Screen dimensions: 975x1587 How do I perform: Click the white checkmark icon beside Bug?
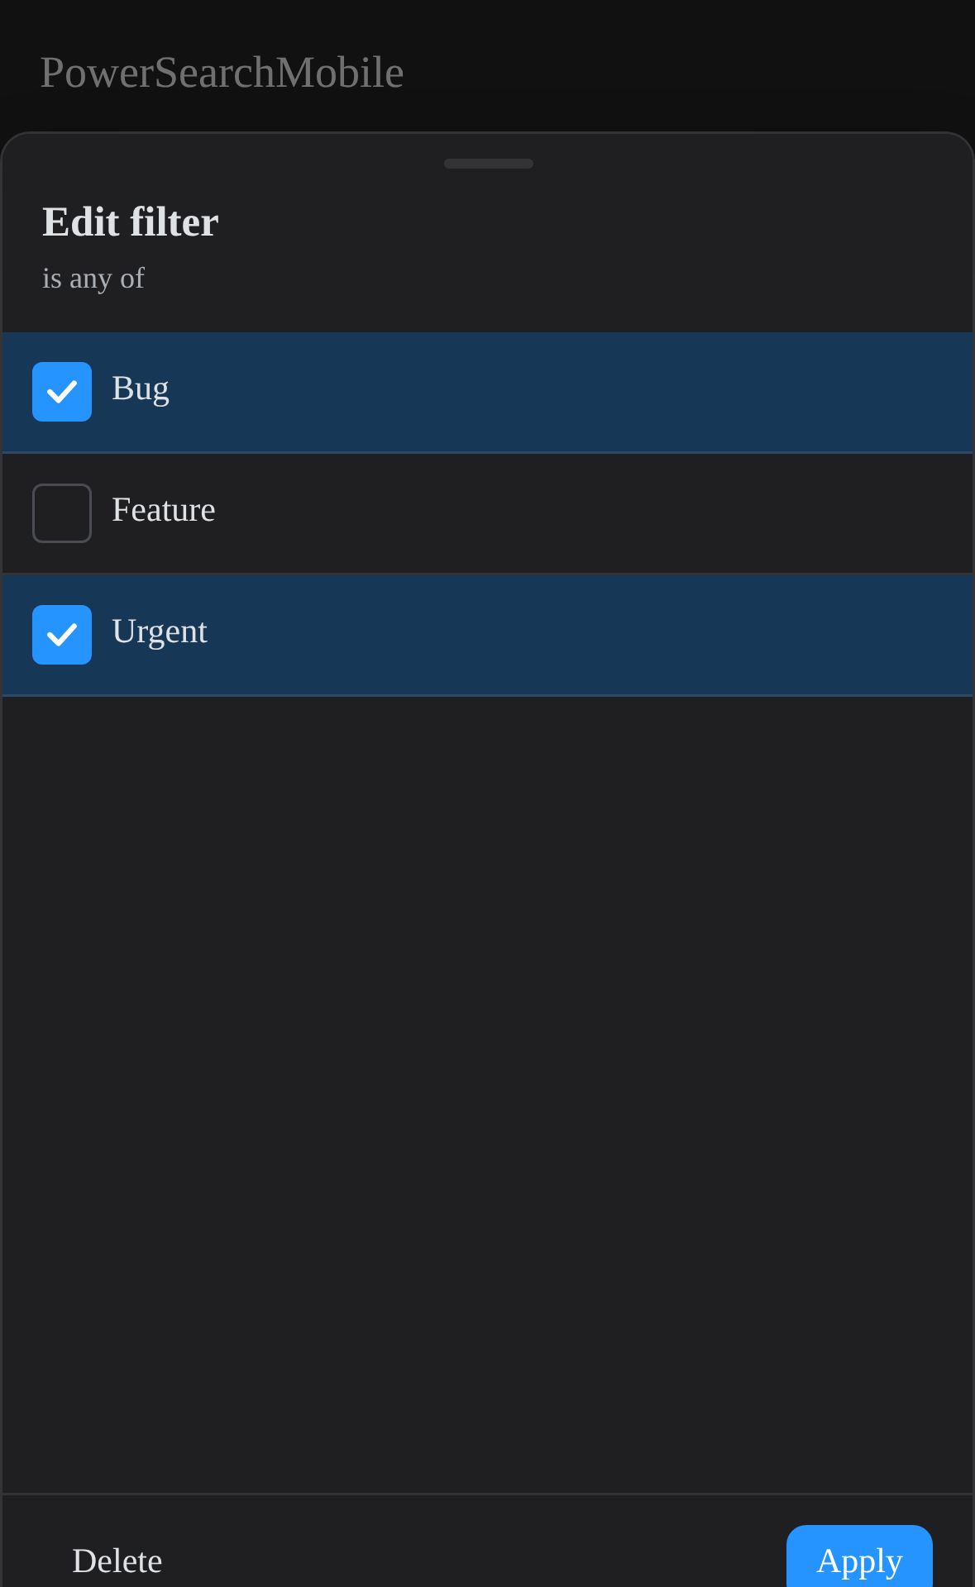[62, 392]
